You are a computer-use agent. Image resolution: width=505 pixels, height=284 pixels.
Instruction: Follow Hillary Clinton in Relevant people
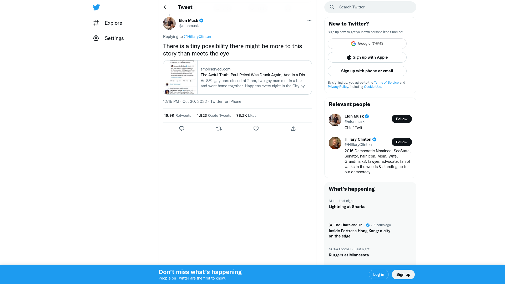402,142
